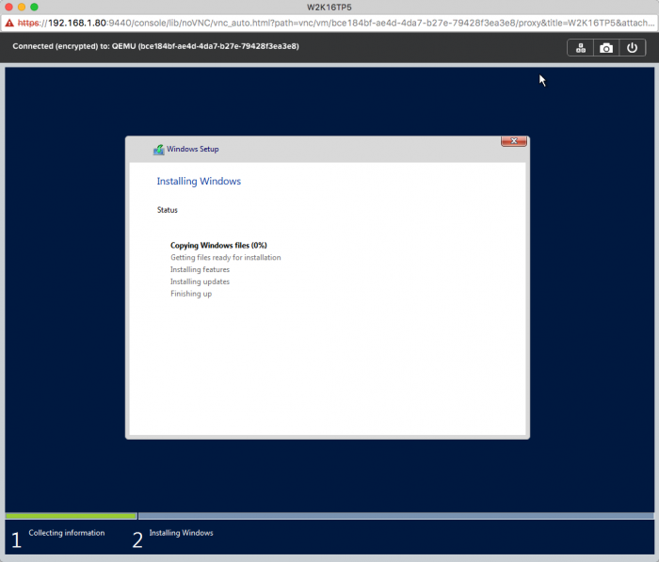Click the Send Ctrl+Alt+Del network icon in console toolbar
Screen dimensions: 659x562
[x=581, y=48]
